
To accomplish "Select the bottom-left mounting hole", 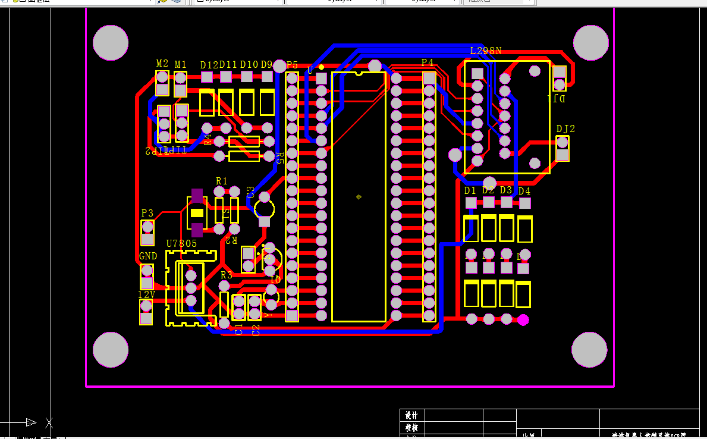I will pos(111,350).
